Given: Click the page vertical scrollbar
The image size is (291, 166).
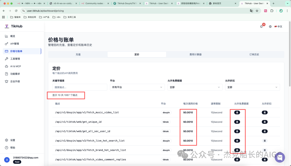Looking at the screenshot, I should pyautogui.click(x=290, y=54).
